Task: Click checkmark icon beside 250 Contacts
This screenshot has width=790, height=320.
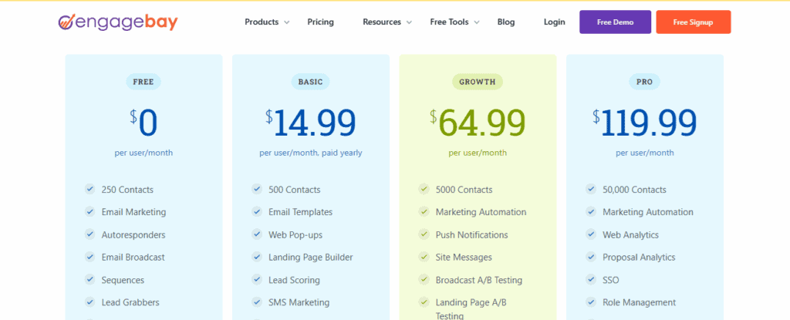Action: click(90, 190)
